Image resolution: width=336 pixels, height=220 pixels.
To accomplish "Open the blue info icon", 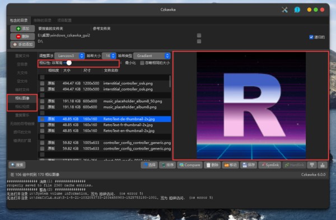I will pos(297,10).
